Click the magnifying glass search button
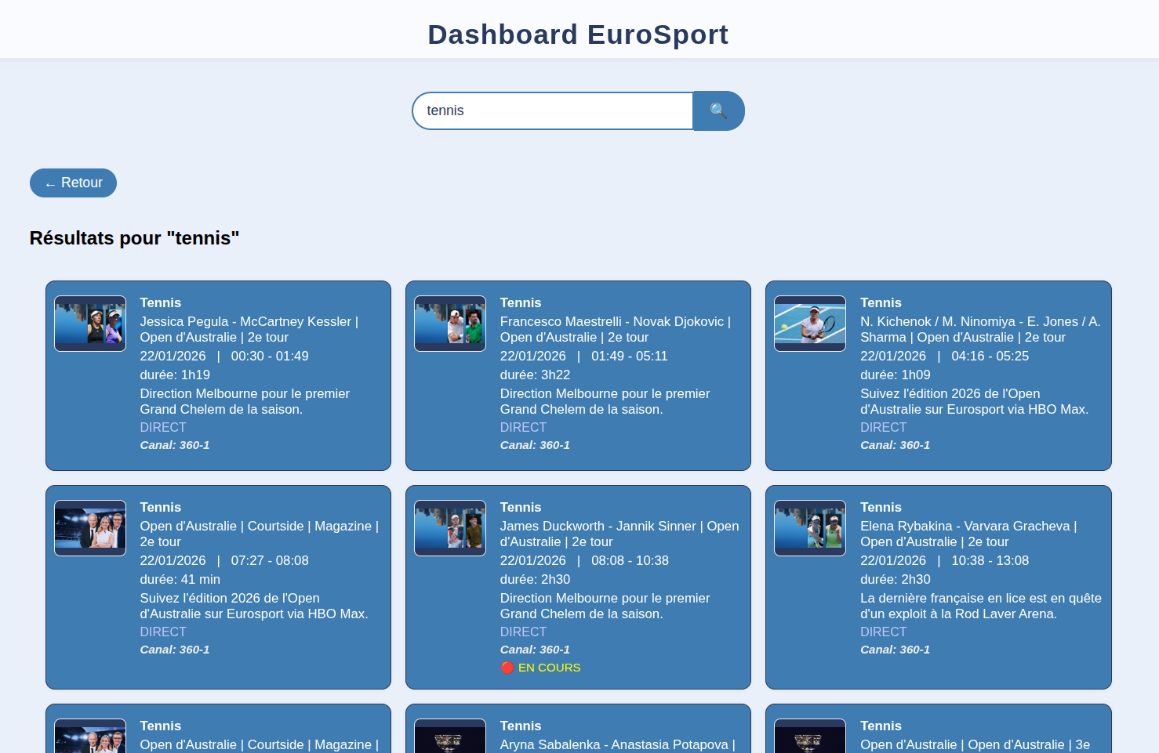The width and height of the screenshot is (1159, 753). coord(718,110)
